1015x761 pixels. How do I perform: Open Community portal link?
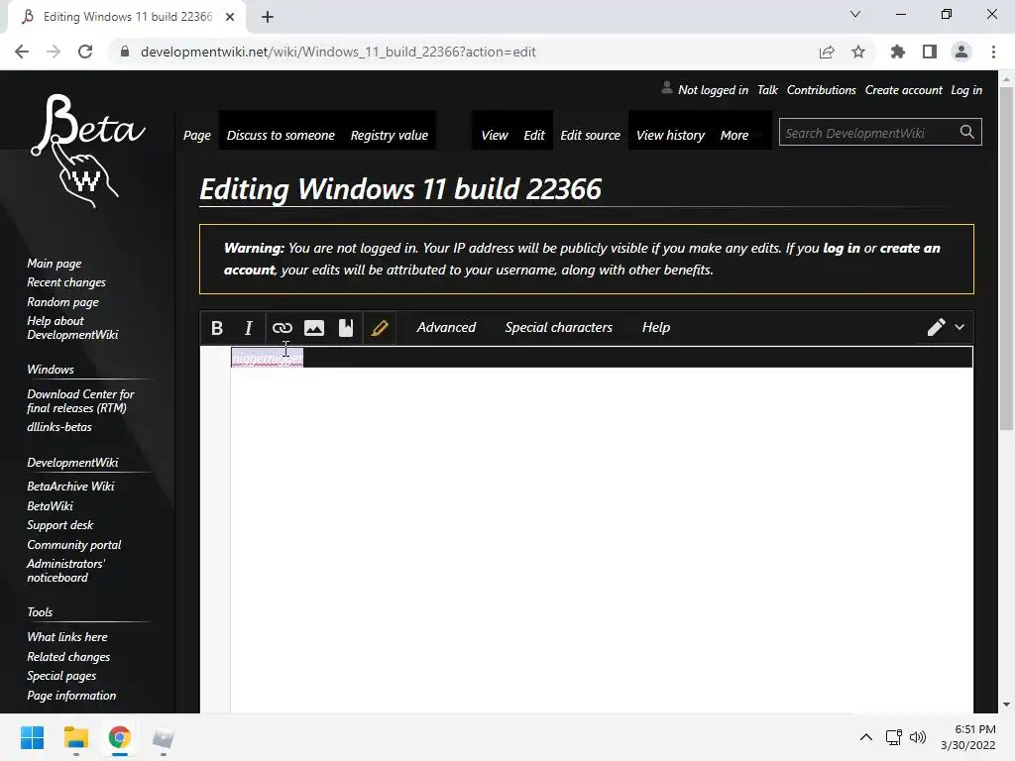73,545
